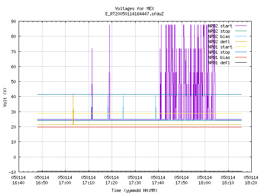Click the 'NPD2 start' legend label
Screen dimensions: 259x194
[220, 26]
